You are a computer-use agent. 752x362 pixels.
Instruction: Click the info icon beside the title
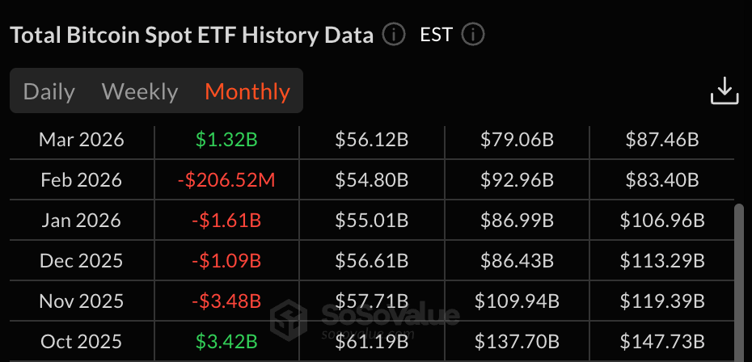394,36
